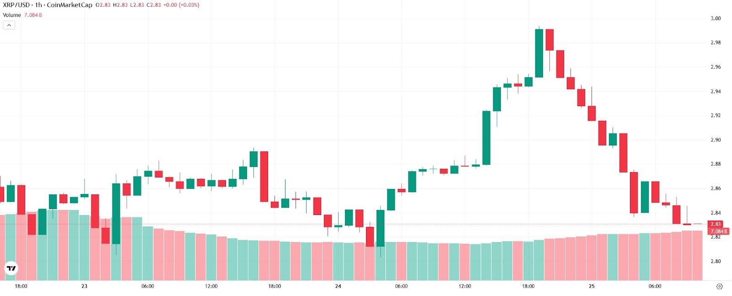Click the TradingView logo icon
The image size is (732, 296).
11,269
